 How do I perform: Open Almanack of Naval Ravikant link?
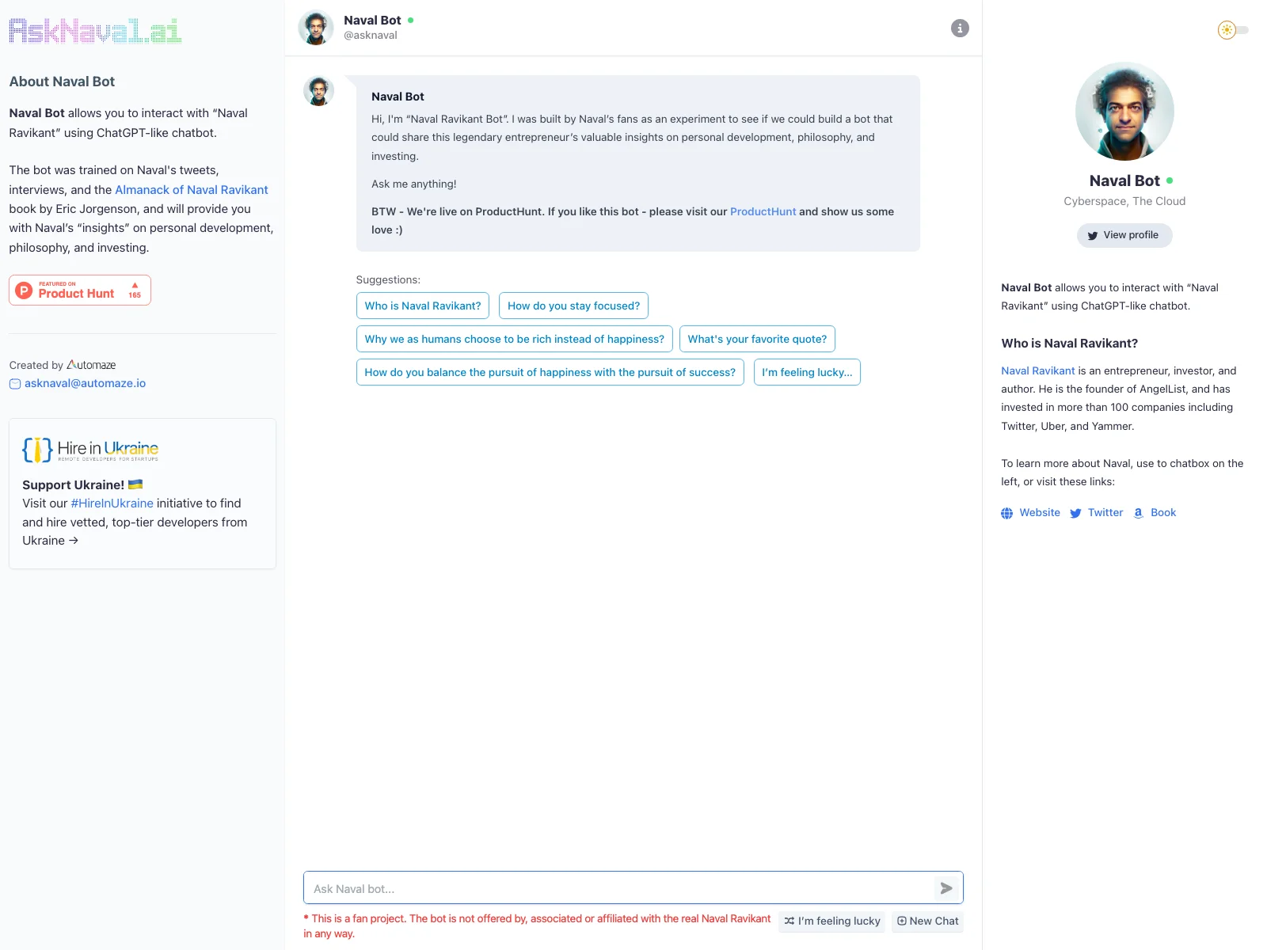(192, 190)
